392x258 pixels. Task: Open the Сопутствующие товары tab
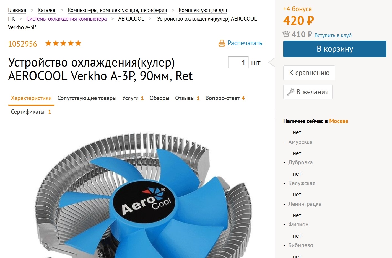87,98
